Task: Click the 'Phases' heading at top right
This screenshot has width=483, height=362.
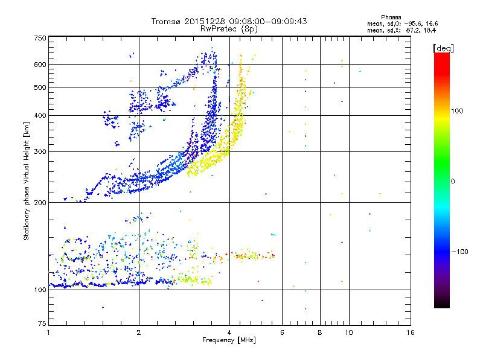Action: pos(391,17)
